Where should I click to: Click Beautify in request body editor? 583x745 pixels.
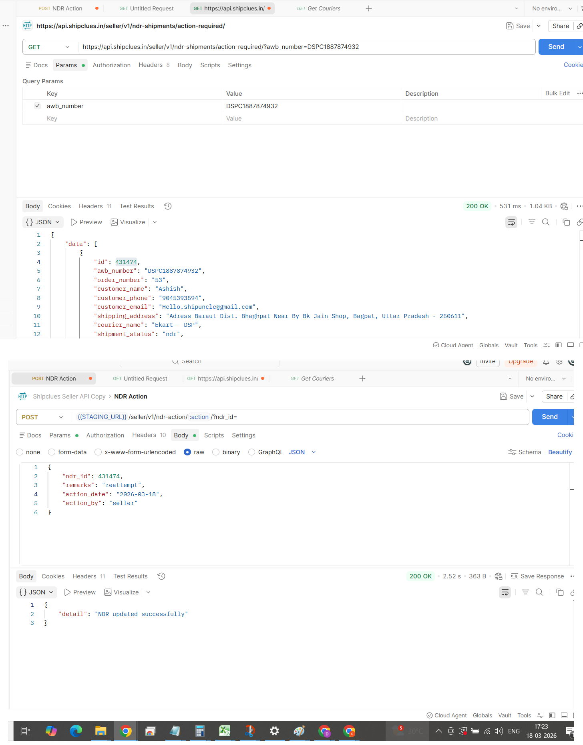pos(560,452)
